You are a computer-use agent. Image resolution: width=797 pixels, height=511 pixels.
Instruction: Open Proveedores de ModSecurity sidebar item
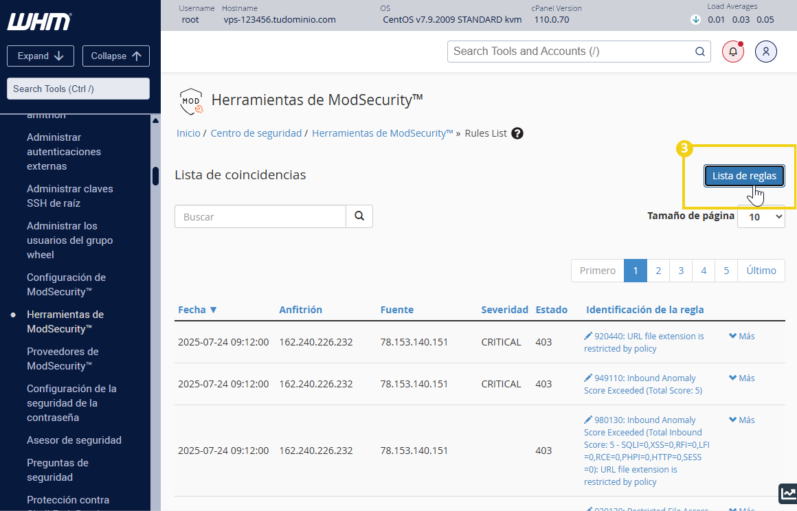[63, 359]
